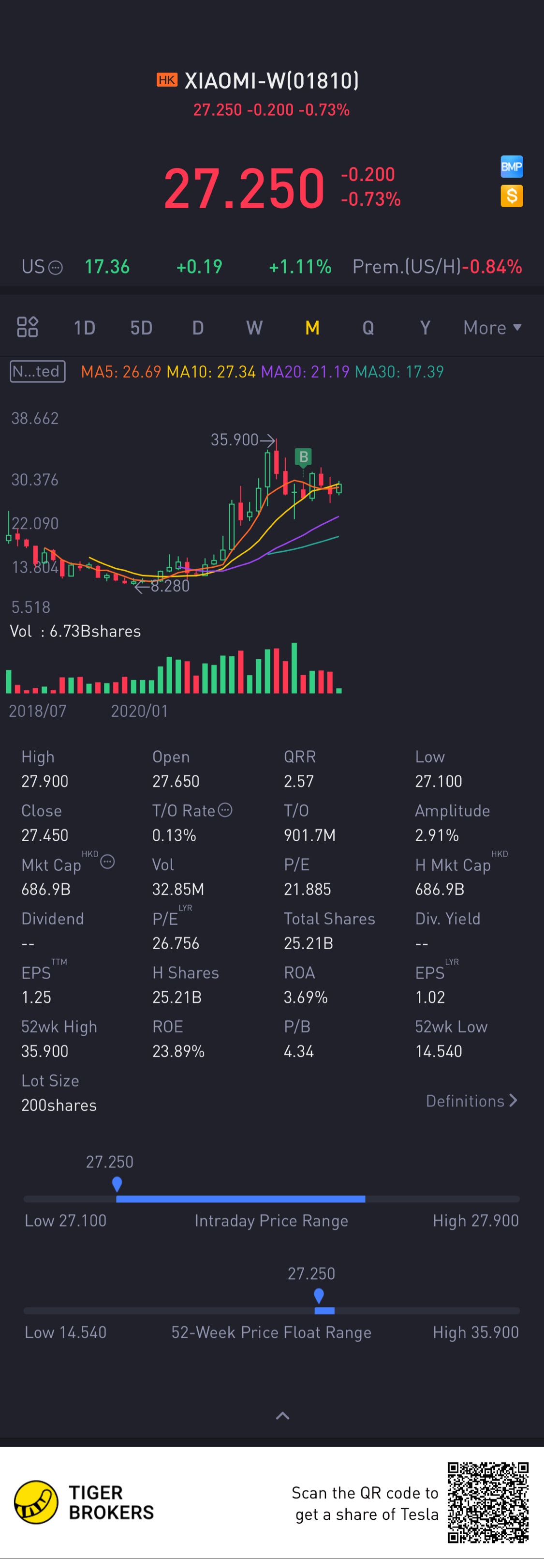The width and height of the screenshot is (544, 1559).
Task: Select the W weekly chart tab
Action: (254, 328)
